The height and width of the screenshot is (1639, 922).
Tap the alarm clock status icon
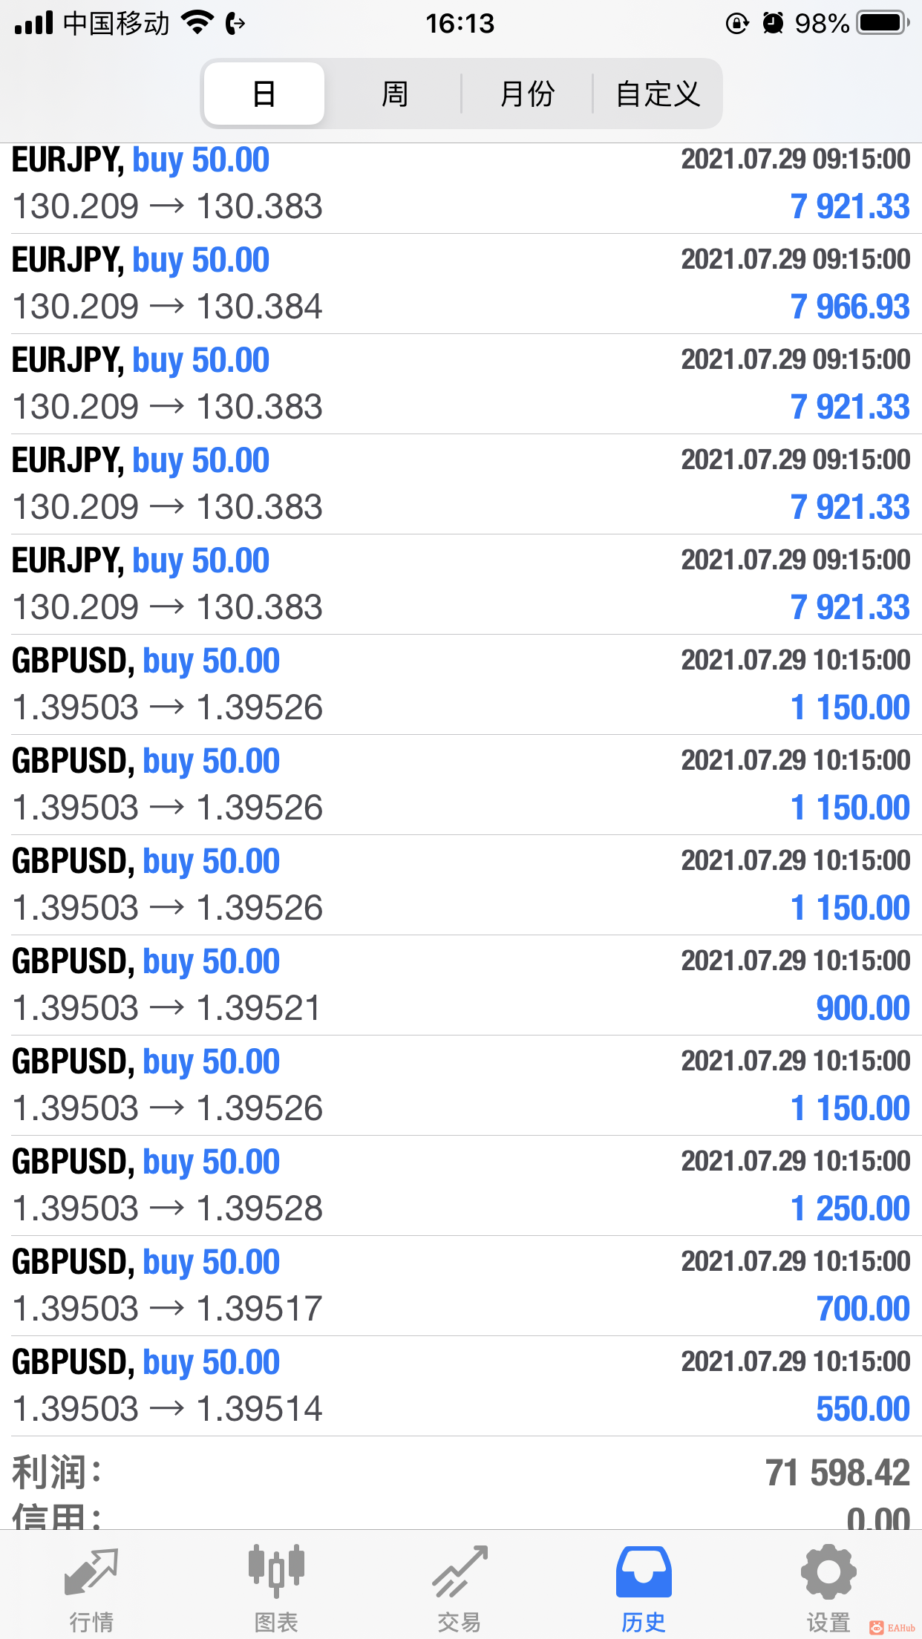pos(773,23)
